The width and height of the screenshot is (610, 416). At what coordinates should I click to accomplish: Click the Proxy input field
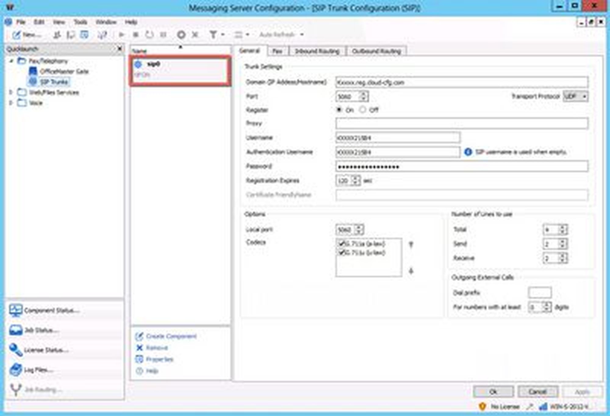[x=461, y=123]
